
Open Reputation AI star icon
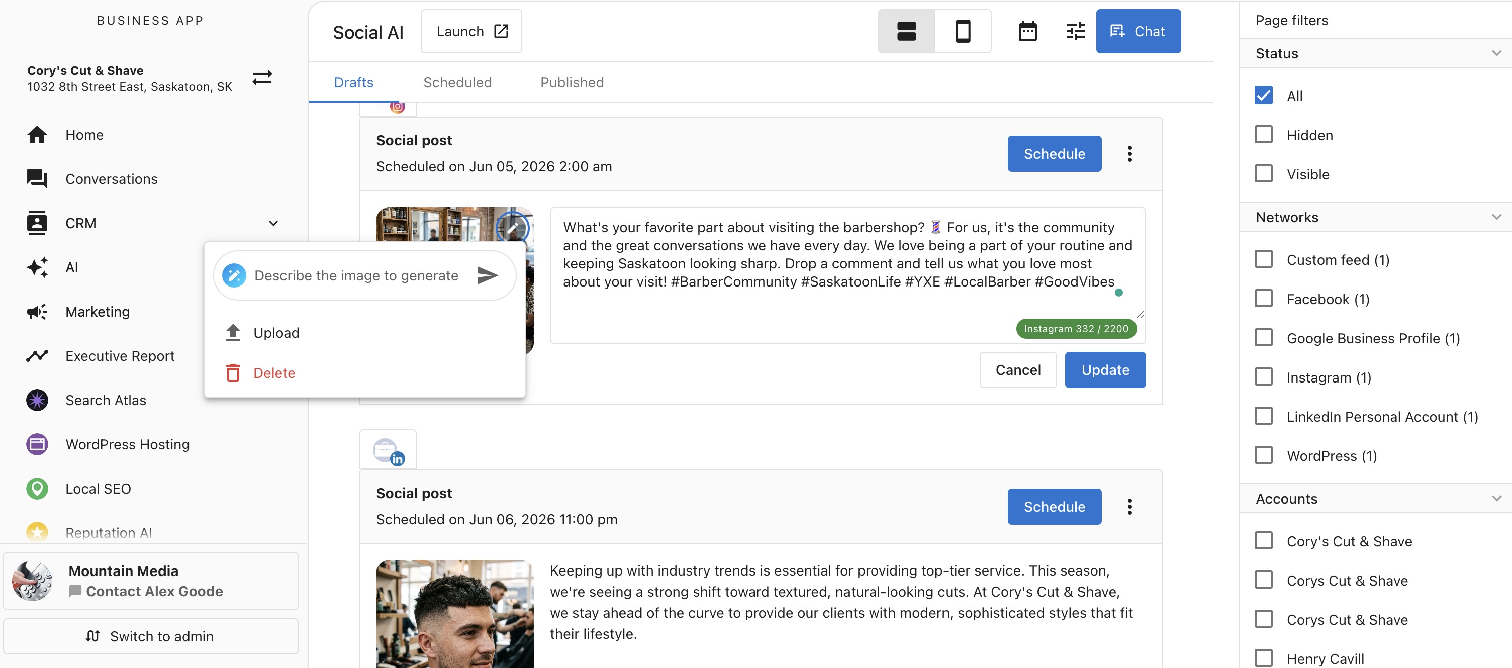[37, 532]
